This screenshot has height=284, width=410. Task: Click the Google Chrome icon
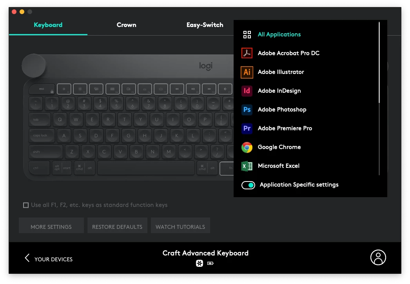[x=247, y=147]
